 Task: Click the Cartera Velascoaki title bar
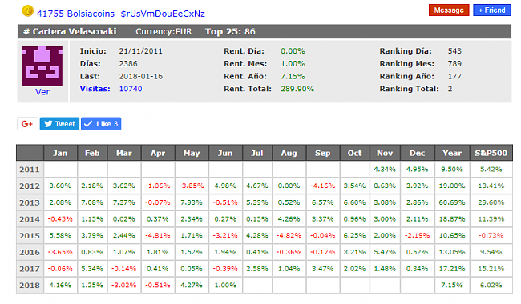point(265,31)
